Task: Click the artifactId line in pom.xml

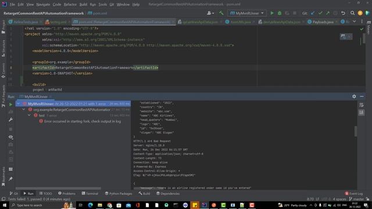Action: [x=95, y=68]
